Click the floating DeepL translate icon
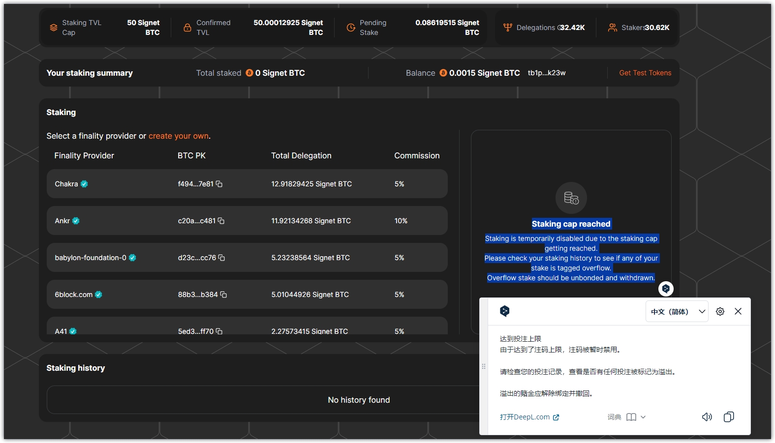Viewport: 775px width, 443px height. click(666, 289)
